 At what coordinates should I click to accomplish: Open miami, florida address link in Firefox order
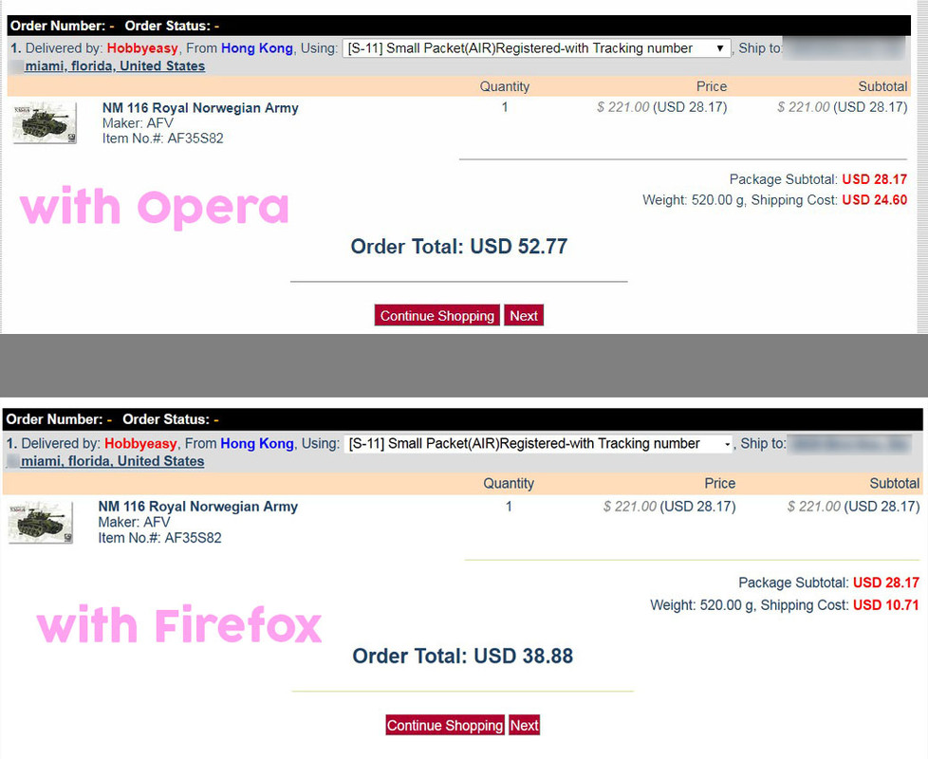[x=113, y=461]
